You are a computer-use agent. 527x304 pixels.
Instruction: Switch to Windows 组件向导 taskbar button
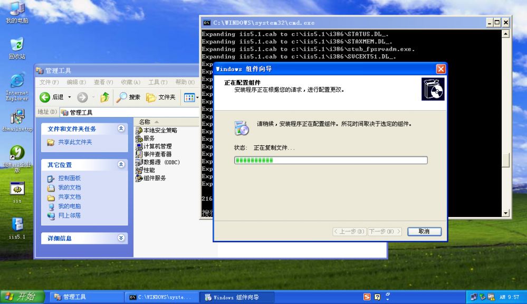(237, 297)
